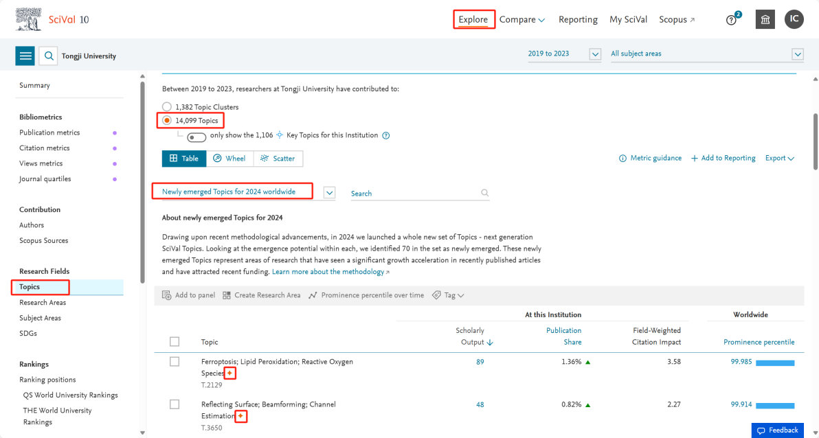Open Scopus external link
The width and height of the screenshot is (819, 438).
pyautogui.click(x=677, y=20)
